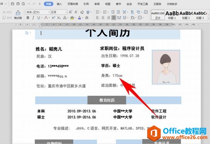Image resolution: width=210 pixels, height=144 pixels.
Task: Click the Redo arrow icon
Action: point(34,4)
